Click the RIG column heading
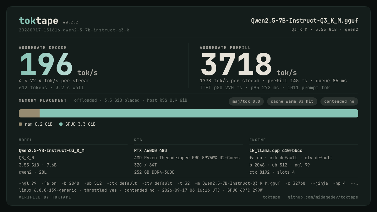Screen dimensions: 377x212 point(138,140)
